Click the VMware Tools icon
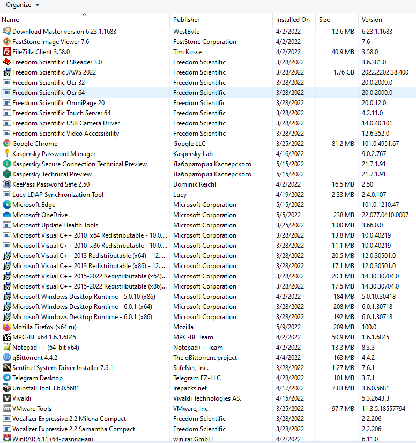This screenshot has width=416, height=443. (7, 408)
